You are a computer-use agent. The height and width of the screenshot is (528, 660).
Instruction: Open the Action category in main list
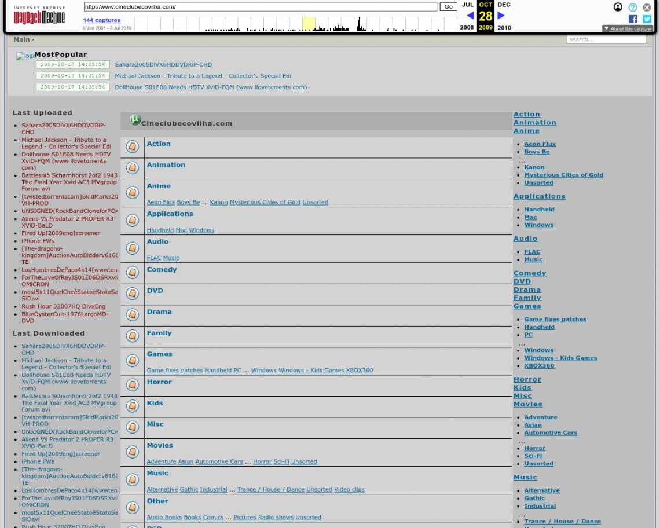click(x=159, y=144)
